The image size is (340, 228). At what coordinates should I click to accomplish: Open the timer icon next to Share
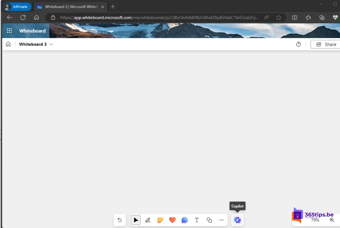tap(298, 44)
